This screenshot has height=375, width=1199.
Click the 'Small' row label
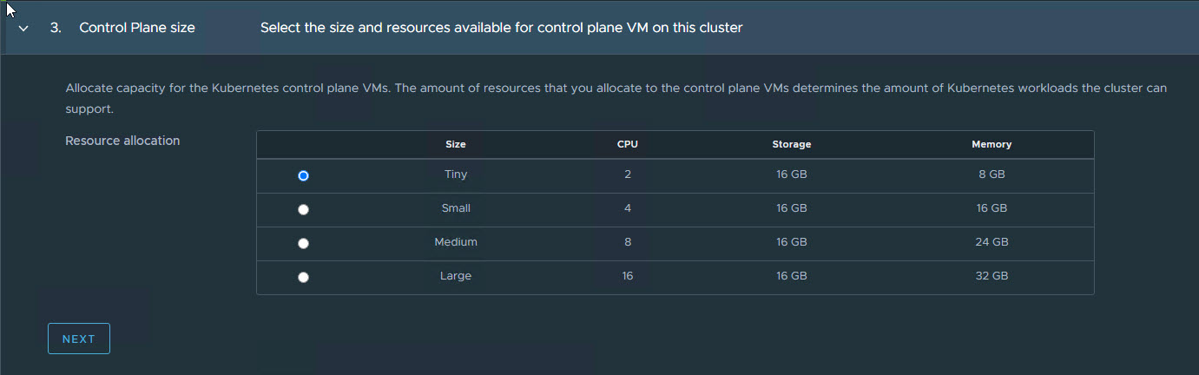[x=456, y=208]
